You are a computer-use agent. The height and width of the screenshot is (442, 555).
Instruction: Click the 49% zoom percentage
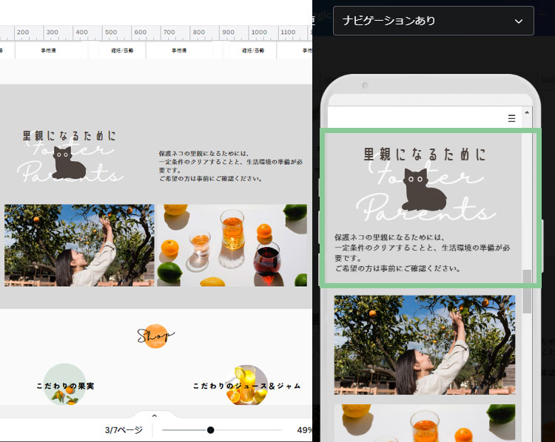[x=304, y=430]
